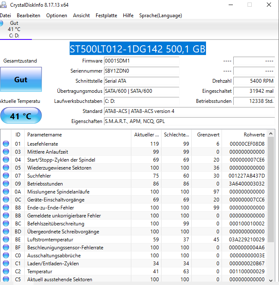
Task: Click the Schlechte... column header
Action: tap(176, 135)
